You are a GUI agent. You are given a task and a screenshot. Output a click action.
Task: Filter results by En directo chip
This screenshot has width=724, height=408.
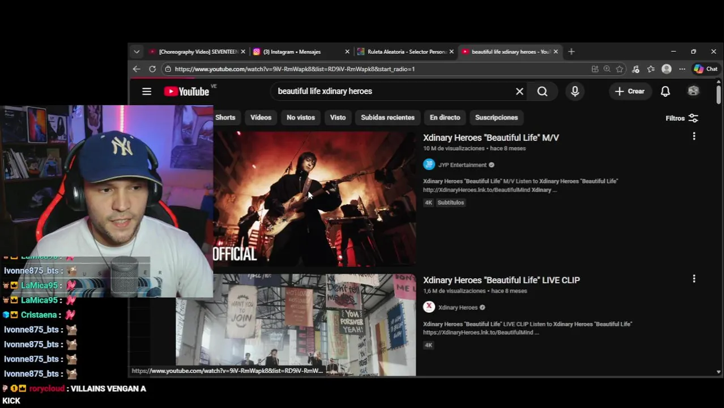445,117
